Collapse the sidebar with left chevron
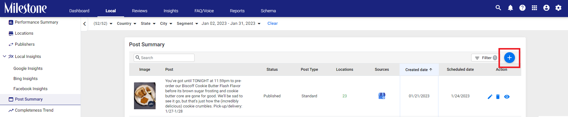568x117 pixels. tap(85, 24)
